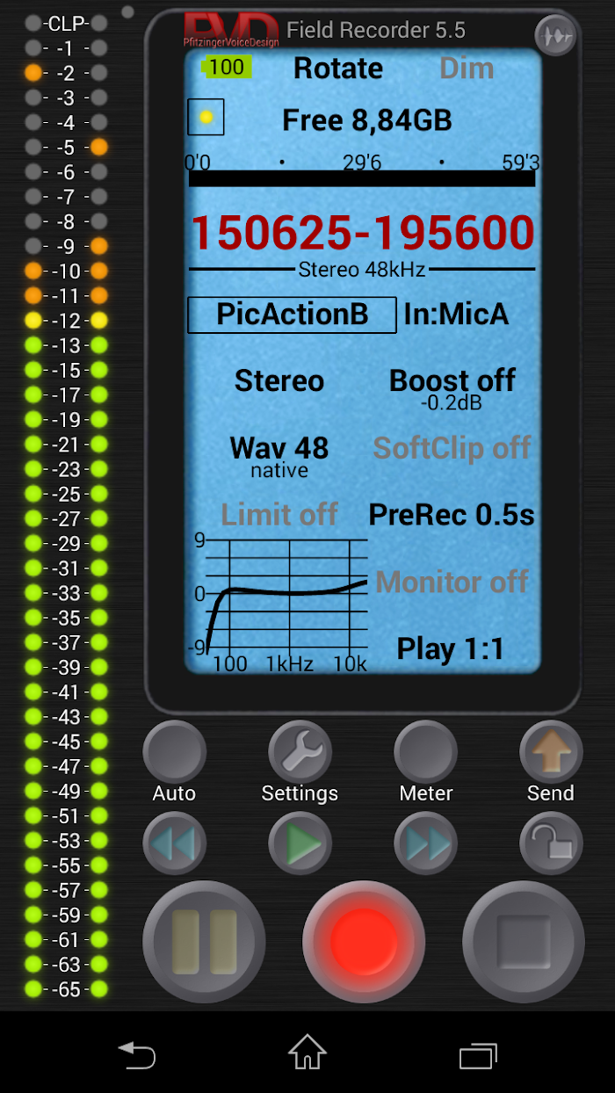Image resolution: width=615 pixels, height=1093 pixels.
Task: Tap the black recording position bar
Action: pyautogui.click(x=361, y=178)
